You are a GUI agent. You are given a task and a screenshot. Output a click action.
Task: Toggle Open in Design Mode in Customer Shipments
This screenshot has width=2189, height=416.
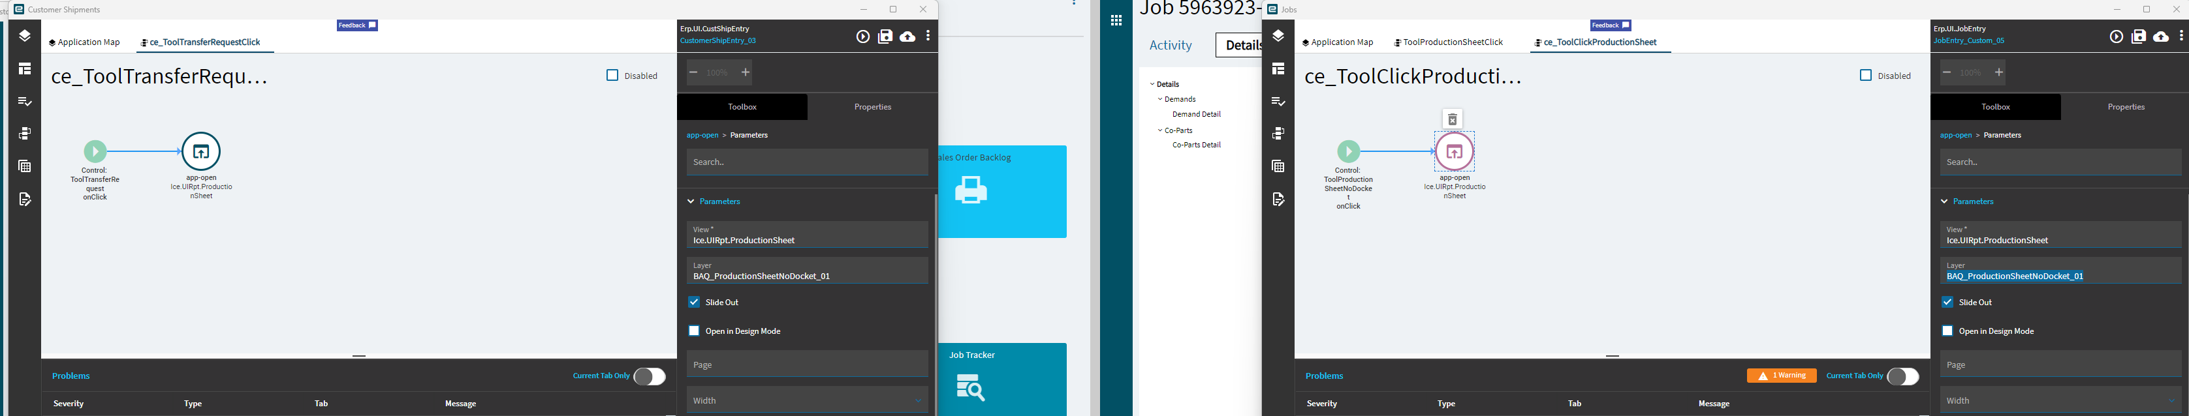[x=694, y=331]
